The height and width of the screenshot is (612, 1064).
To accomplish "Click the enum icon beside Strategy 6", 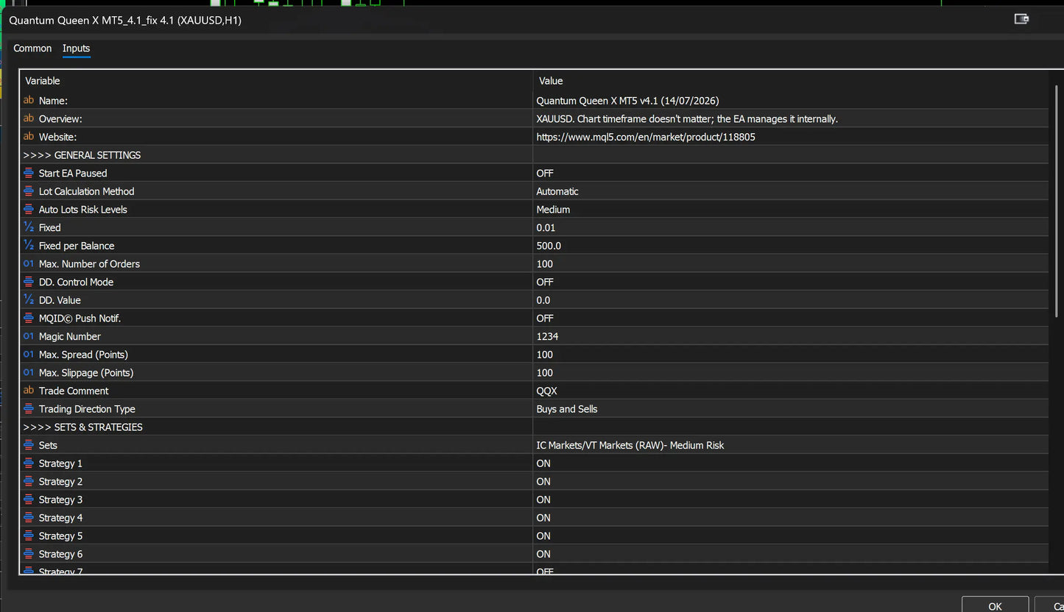I will click(x=29, y=554).
